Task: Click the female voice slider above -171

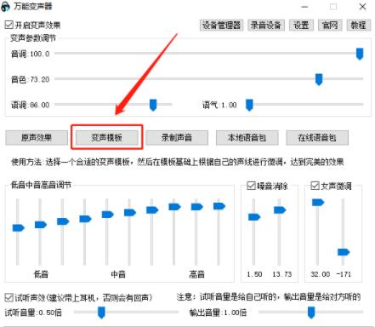Action: (x=344, y=252)
